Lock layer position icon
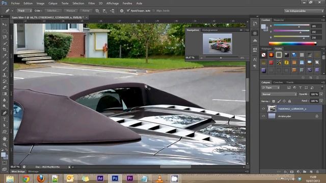The height and width of the screenshot is (183, 326). [x=284, y=101]
